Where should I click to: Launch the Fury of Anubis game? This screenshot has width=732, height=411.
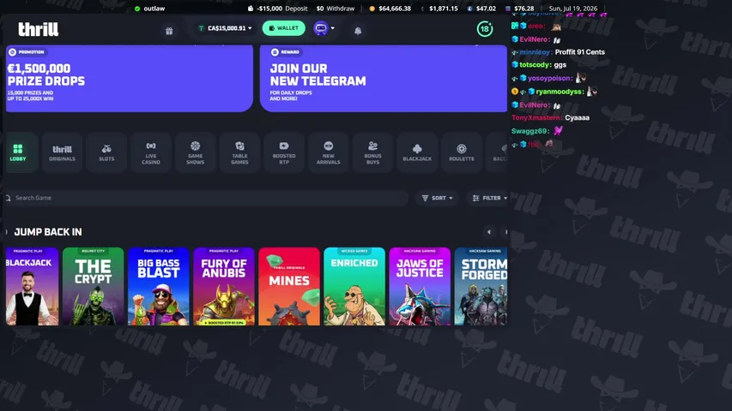(x=224, y=286)
